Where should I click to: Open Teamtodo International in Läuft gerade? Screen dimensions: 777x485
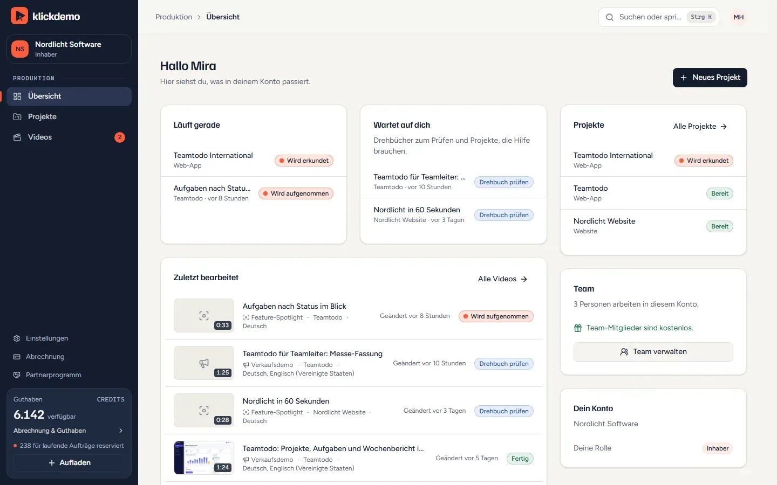click(254, 160)
